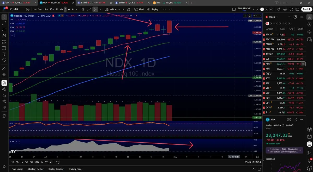
Task: Open the heart icons tool
Action: pyautogui.click(x=4, y=60)
